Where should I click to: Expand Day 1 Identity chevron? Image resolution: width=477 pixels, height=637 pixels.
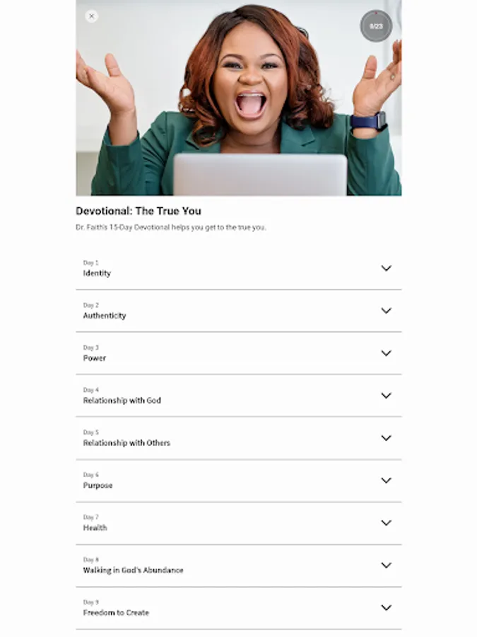click(x=386, y=268)
